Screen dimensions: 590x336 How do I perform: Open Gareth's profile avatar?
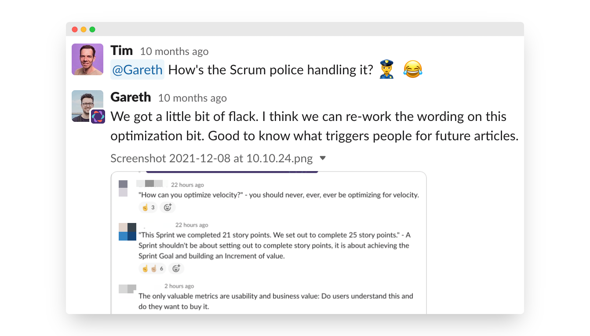(87, 106)
